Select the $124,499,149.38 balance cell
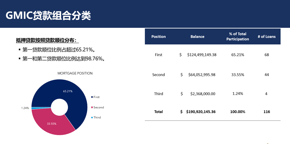The width and height of the screenshot is (290, 144). click(x=202, y=55)
